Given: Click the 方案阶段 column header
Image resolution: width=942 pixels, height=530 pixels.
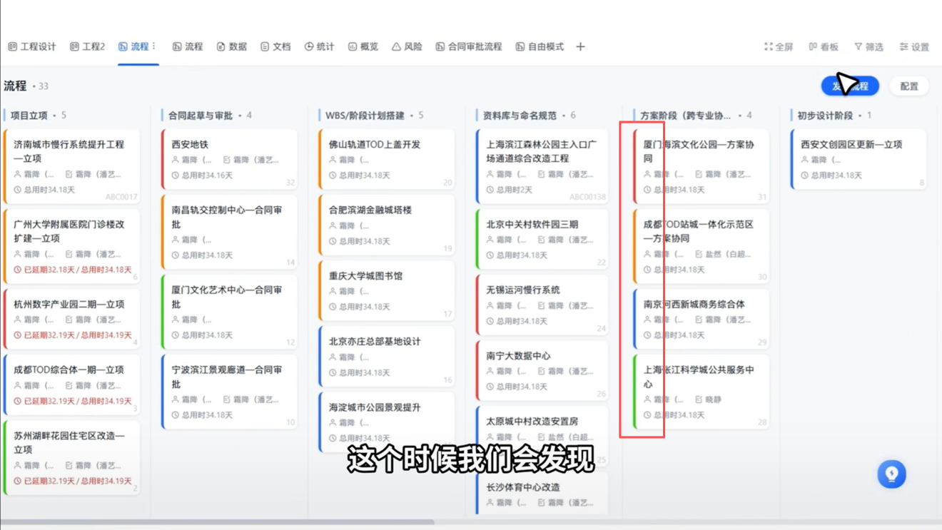Looking at the screenshot, I should pos(685,115).
